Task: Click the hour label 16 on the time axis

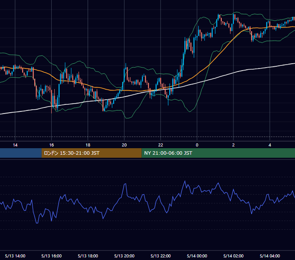Action: pyautogui.click(x=52, y=145)
